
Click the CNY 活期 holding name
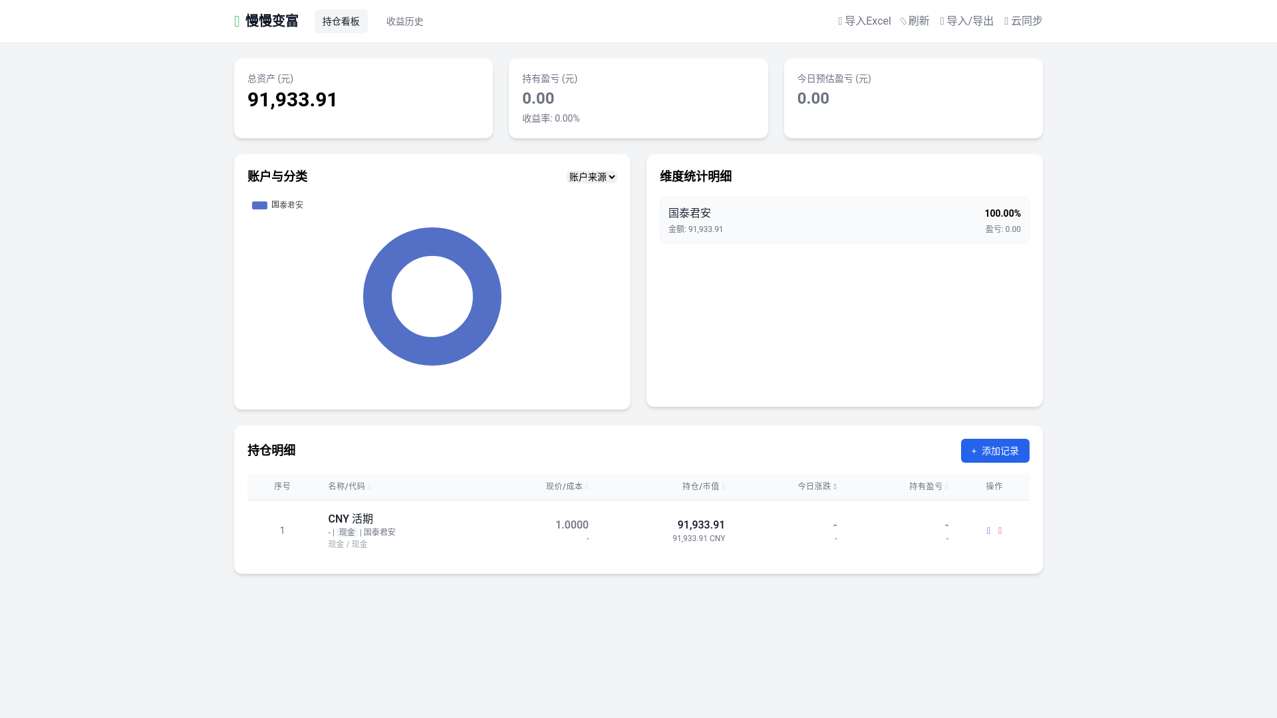point(351,519)
